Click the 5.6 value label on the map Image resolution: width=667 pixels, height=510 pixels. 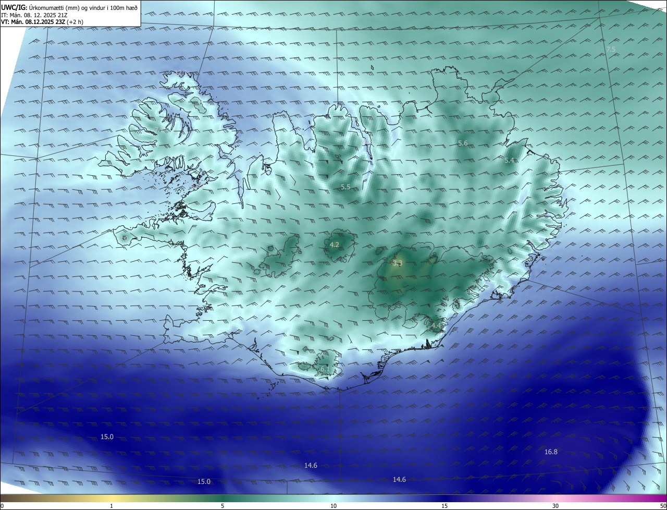[463, 143]
